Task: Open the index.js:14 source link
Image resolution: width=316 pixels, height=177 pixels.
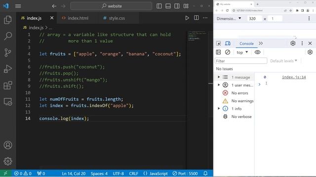Action: (x=294, y=77)
